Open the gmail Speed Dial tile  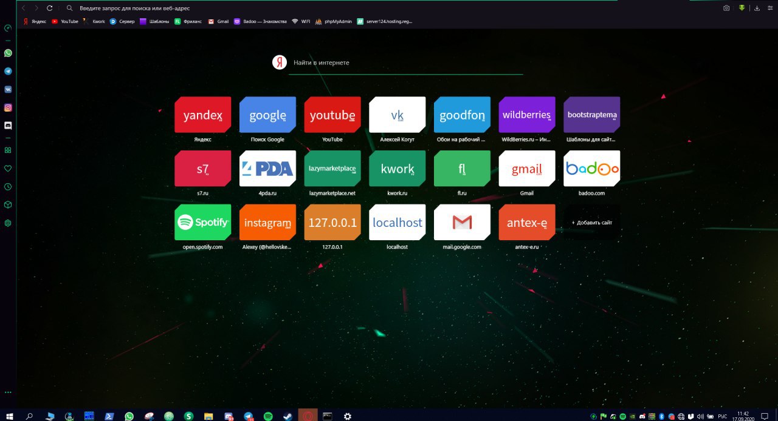(527, 169)
